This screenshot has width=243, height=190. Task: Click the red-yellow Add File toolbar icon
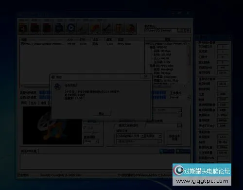23,28
